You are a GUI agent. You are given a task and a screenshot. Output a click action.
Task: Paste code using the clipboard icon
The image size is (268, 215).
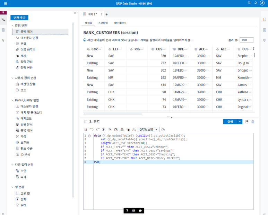(116, 130)
